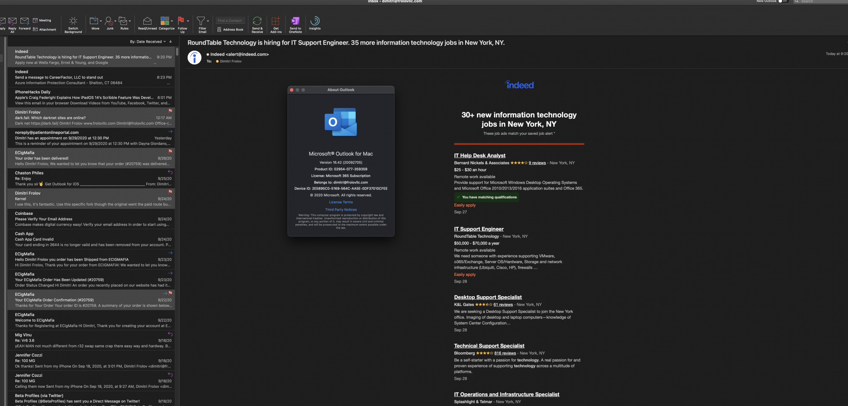This screenshot has width=848, height=406.
Task: Click the Dimitri Frolov recipient name
Action: pyautogui.click(x=231, y=61)
